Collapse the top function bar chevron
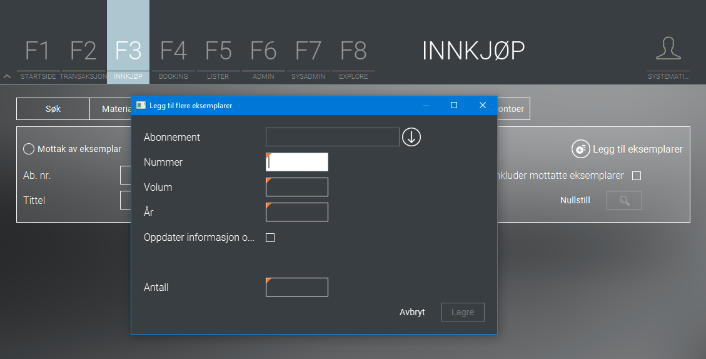 (x=7, y=76)
